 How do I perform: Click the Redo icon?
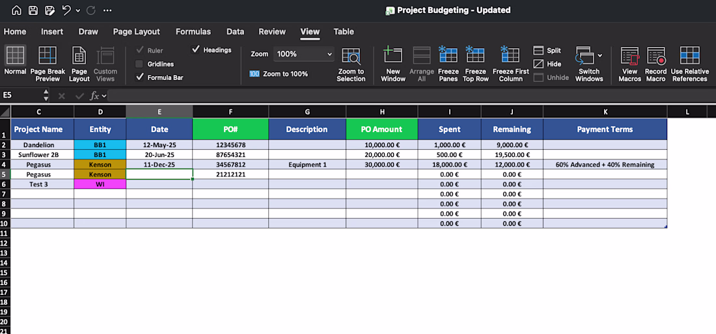(91, 10)
